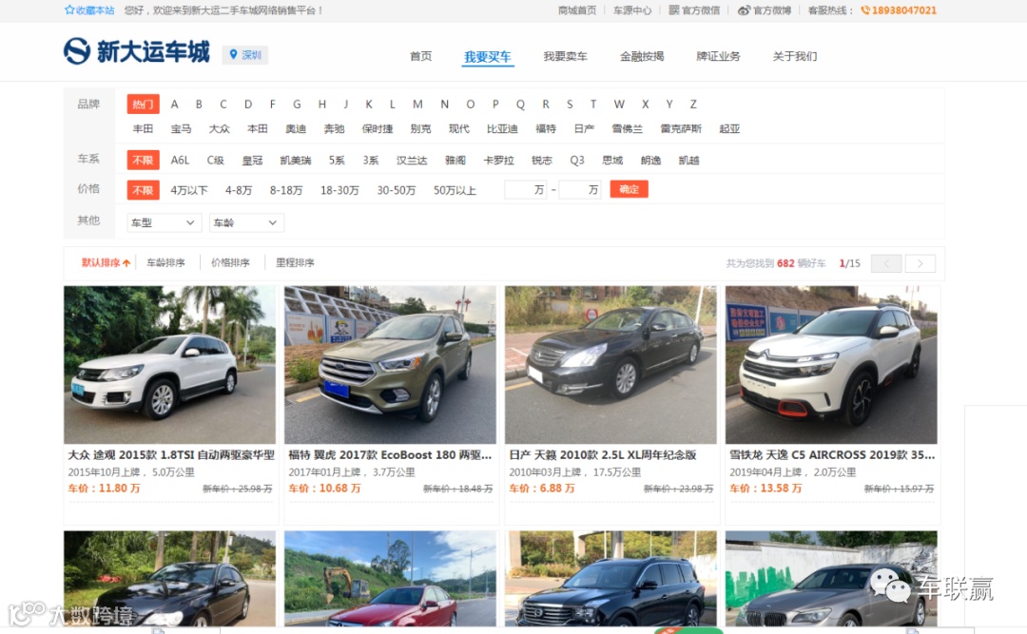The image size is (1027, 634).
Task: Open the black SUV listing photo, bottom row
Action: [610, 579]
